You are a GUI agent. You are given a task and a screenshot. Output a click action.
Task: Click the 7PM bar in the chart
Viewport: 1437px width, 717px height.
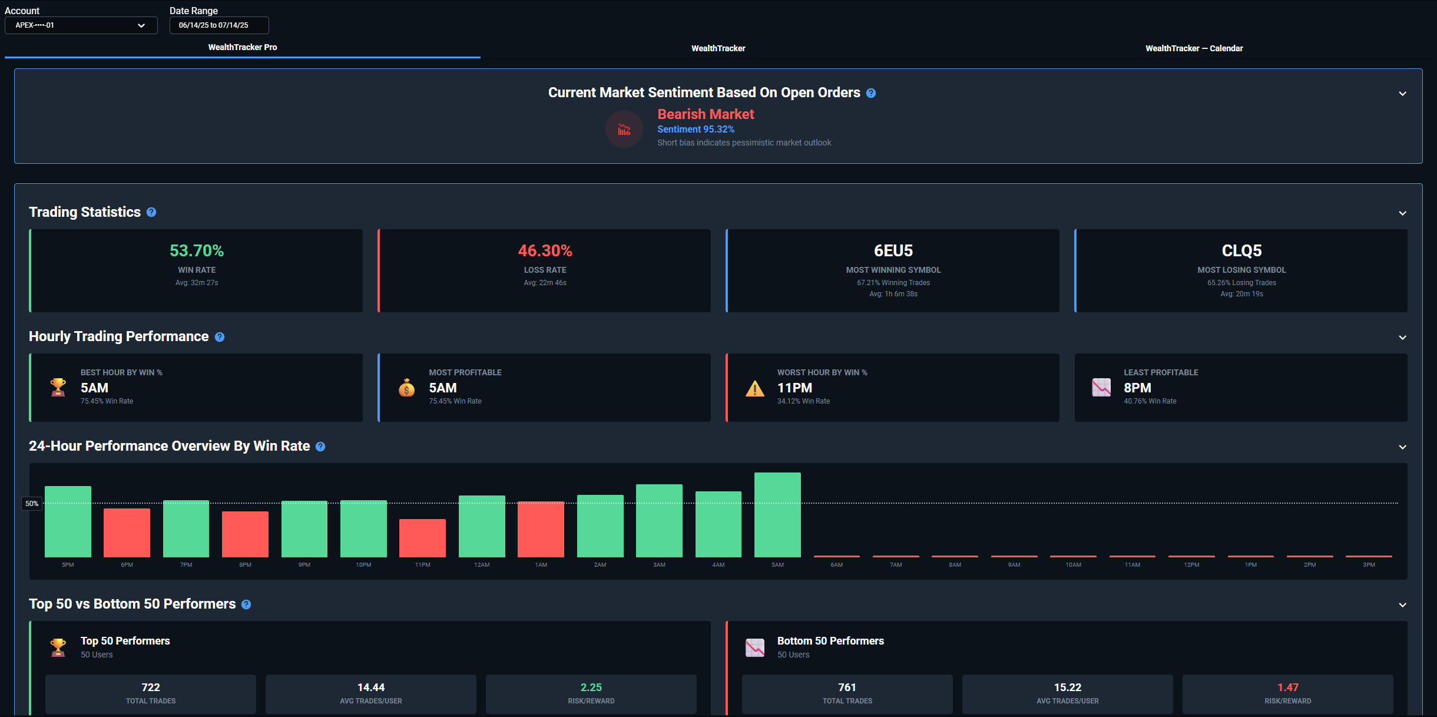186,528
